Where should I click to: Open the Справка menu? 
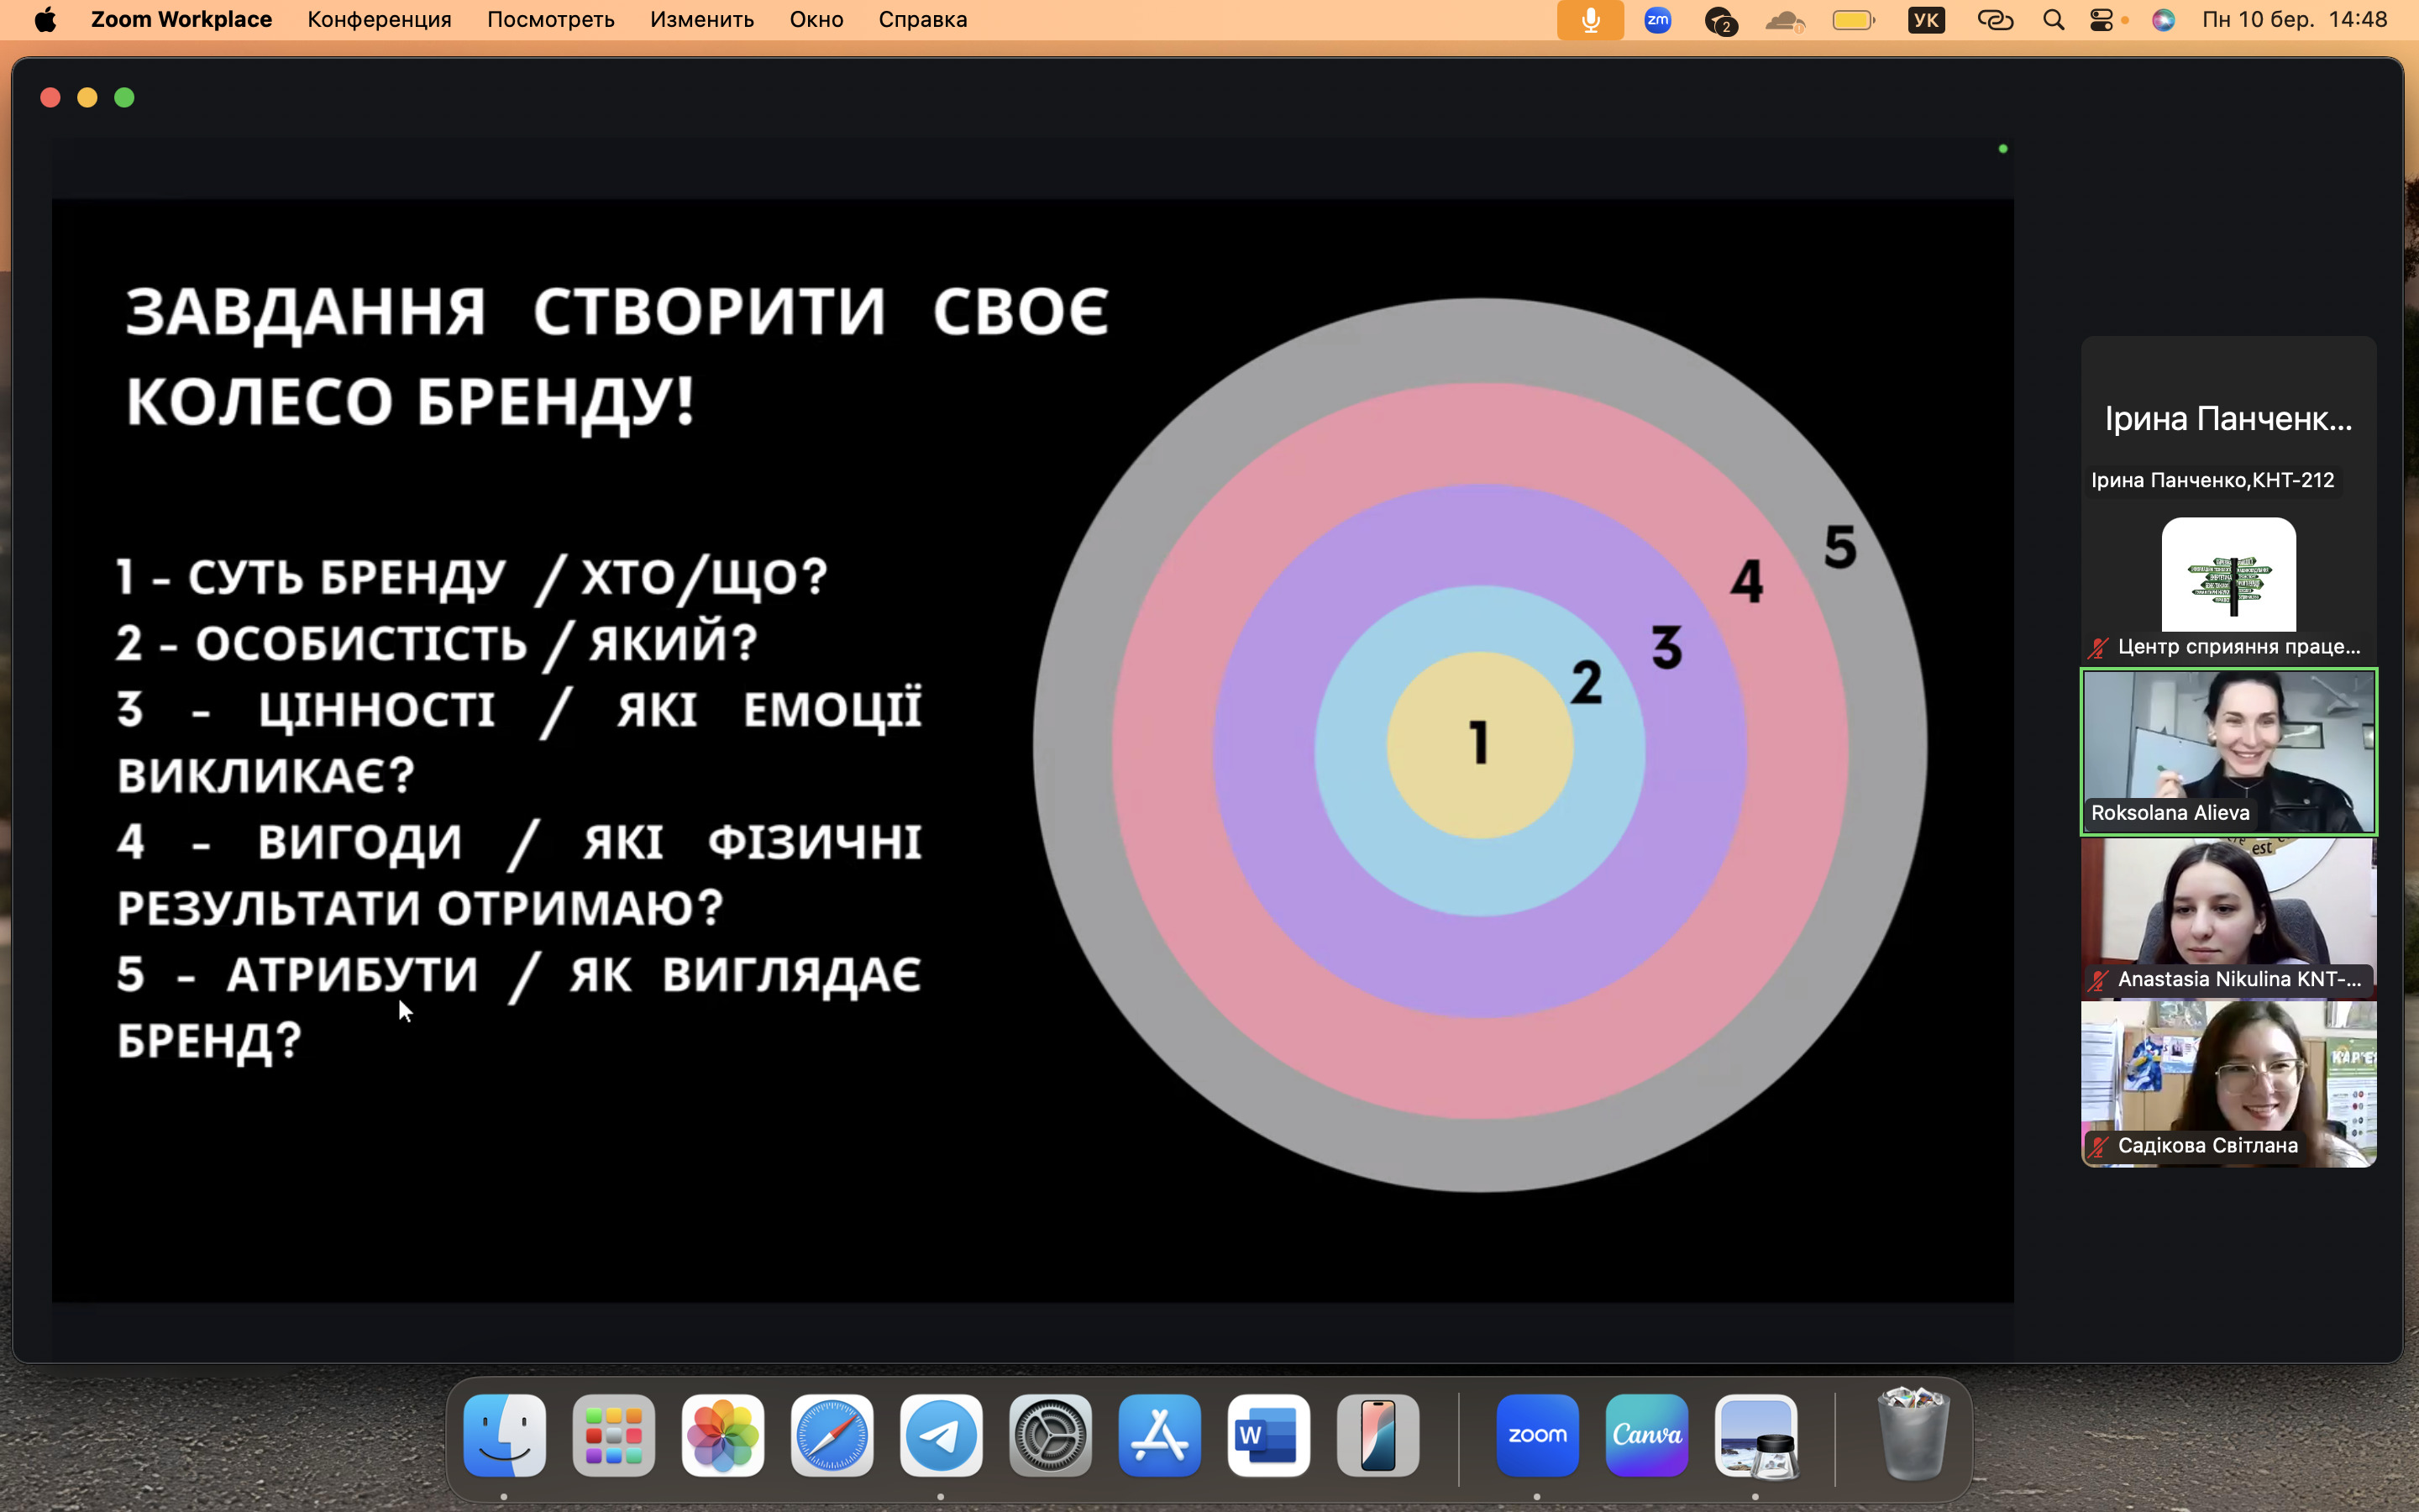tap(921, 20)
